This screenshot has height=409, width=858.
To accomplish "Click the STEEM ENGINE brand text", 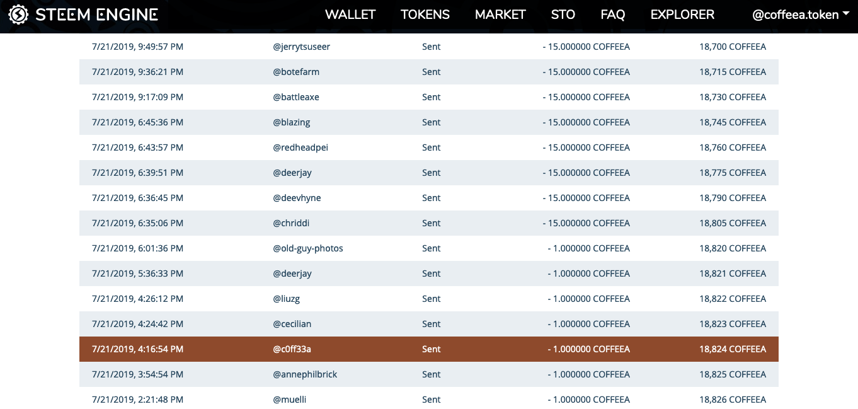I will [x=96, y=14].
